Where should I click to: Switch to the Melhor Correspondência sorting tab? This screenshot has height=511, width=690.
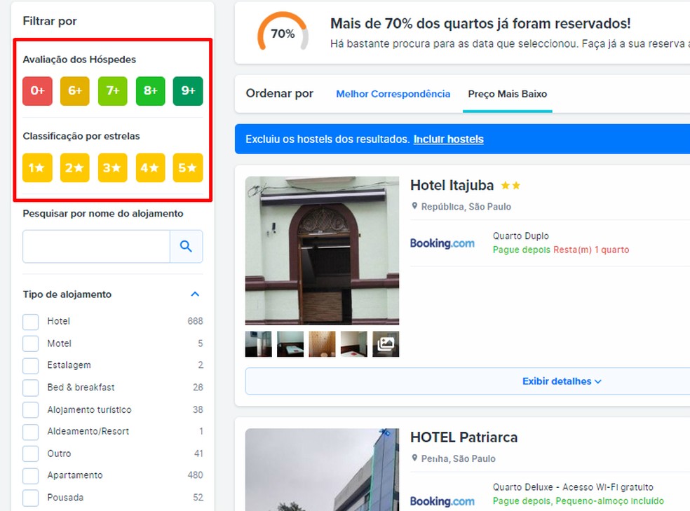[x=393, y=93]
